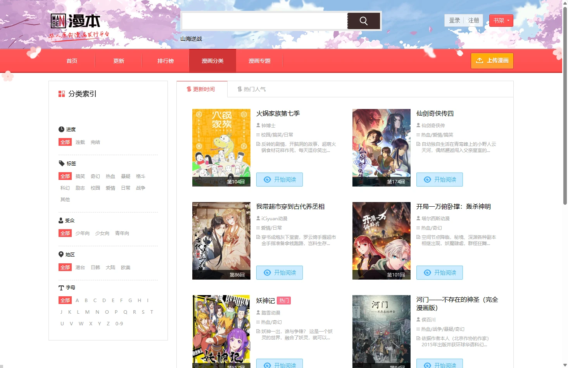Screen dimensions: 568x368
Task: Click 开始阅读 for 仙剑奇侠传四
Action: [439, 179]
